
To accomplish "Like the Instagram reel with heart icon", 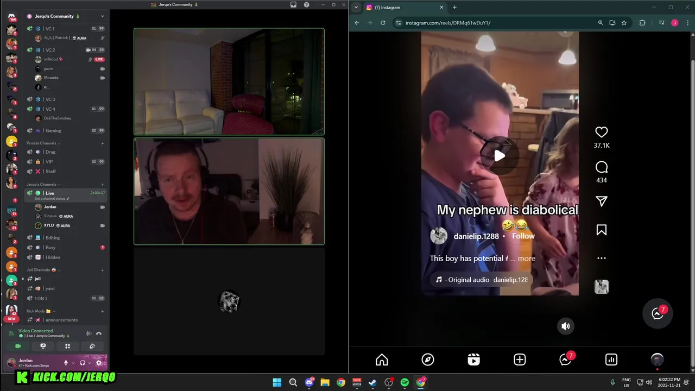I will click(601, 132).
